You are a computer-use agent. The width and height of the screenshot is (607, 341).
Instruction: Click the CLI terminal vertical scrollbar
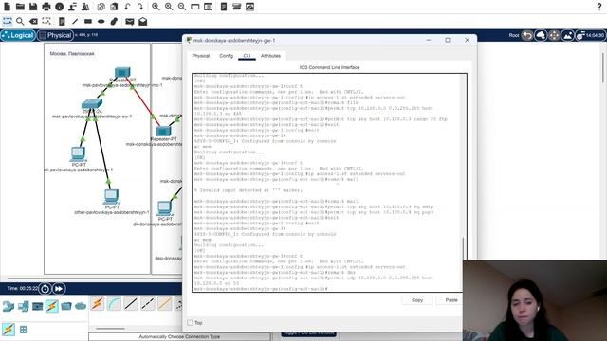point(464,249)
